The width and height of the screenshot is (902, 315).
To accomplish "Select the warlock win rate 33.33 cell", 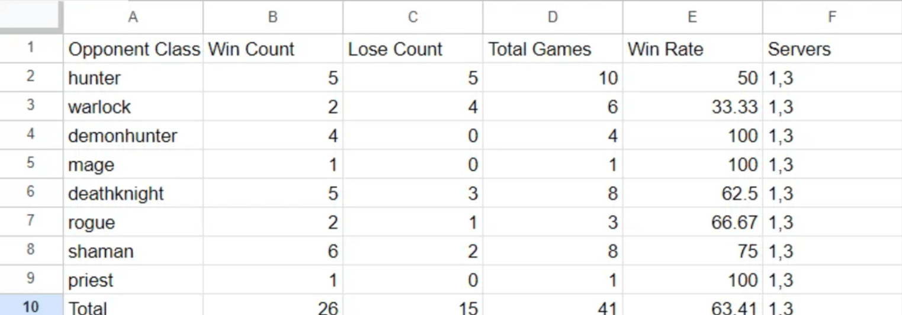I will (x=692, y=107).
